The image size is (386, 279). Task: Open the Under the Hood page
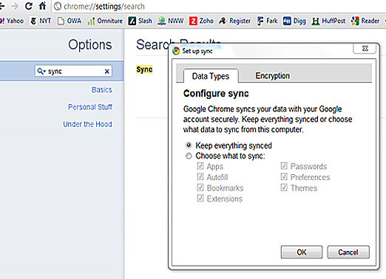tap(87, 124)
